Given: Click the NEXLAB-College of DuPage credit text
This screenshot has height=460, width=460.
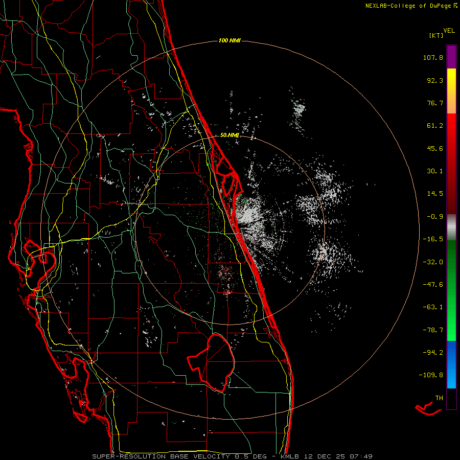Looking at the screenshot, I should click(x=411, y=6).
